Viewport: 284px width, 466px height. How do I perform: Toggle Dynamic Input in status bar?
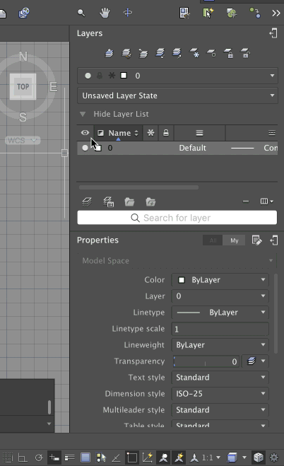point(54,457)
